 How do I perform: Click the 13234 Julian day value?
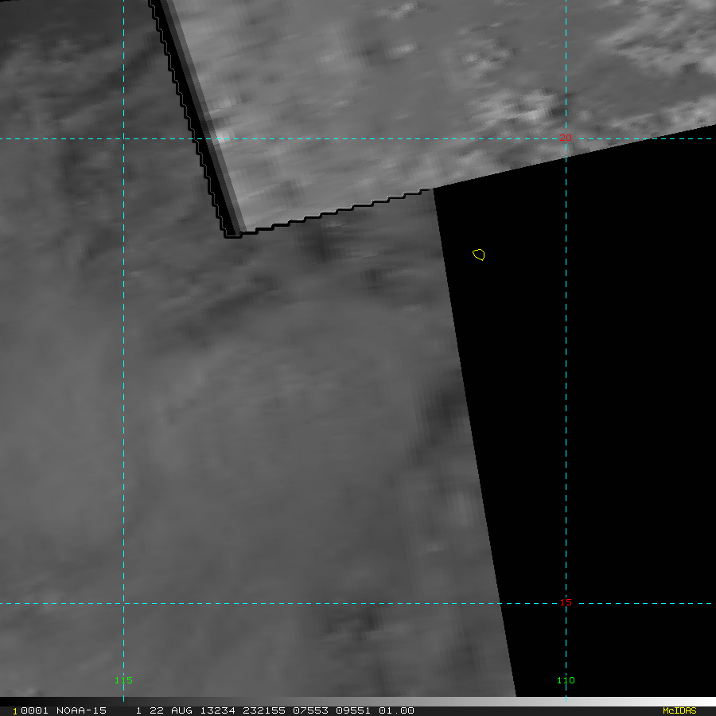tap(216, 710)
